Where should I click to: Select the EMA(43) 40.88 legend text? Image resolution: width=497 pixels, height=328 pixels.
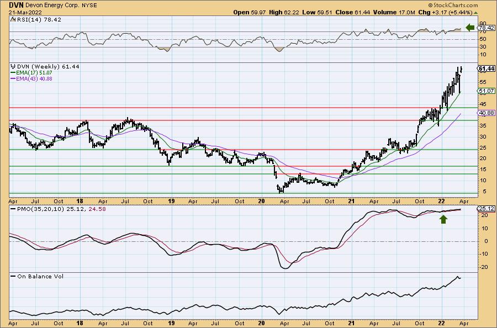tap(34, 78)
